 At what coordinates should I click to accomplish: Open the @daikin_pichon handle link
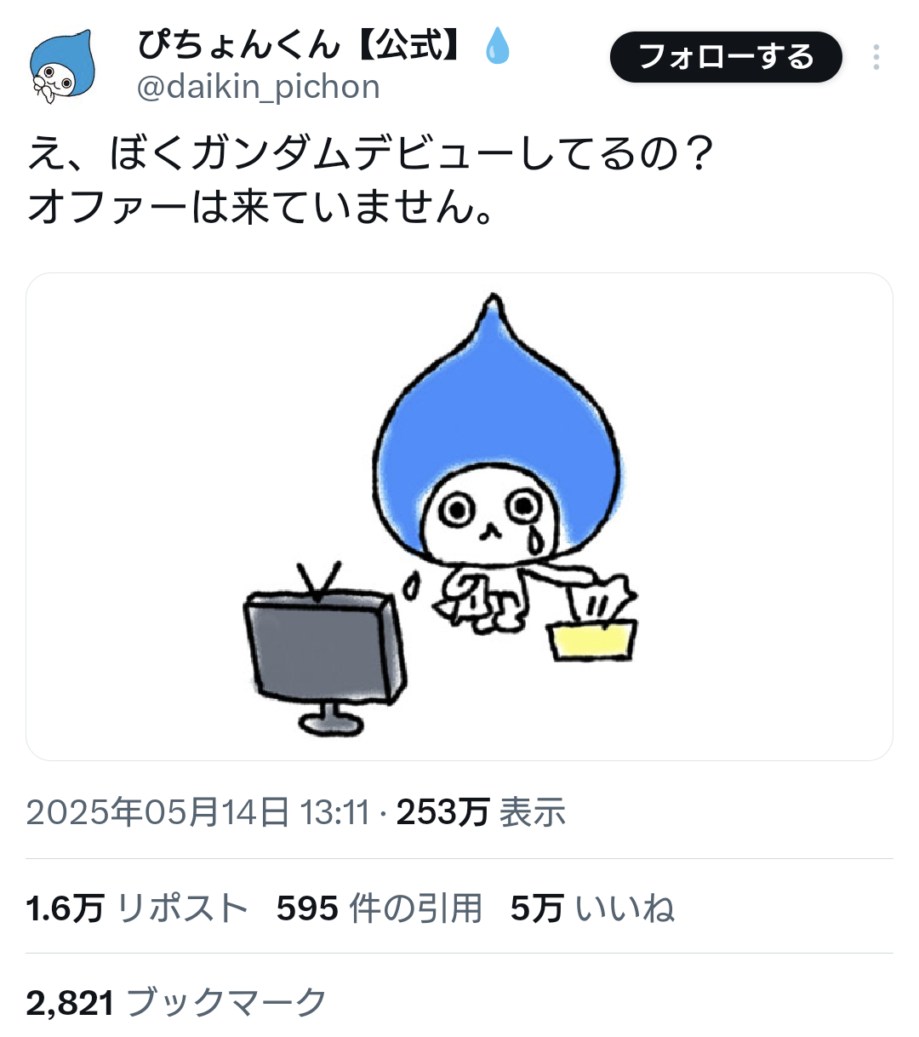tap(259, 87)
